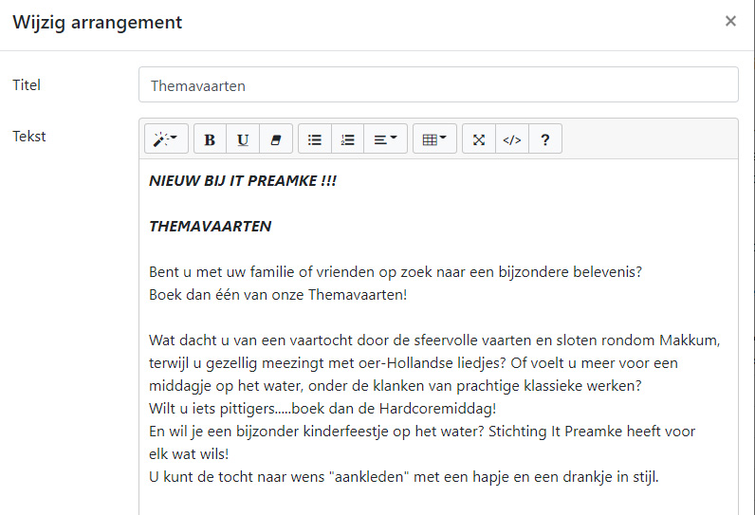755x515 pixels.
Task: Open paragraph alignment dropdown
Action: [x=386, y=139]
